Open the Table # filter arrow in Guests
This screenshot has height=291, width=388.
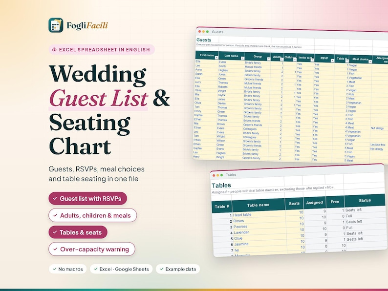(x=347, y=61)
